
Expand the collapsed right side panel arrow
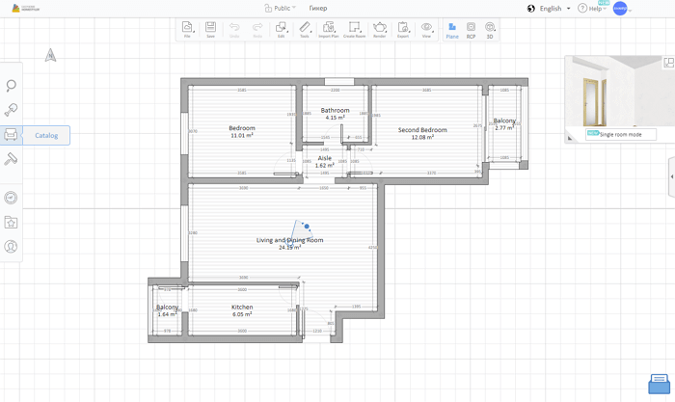pos(671,176)
